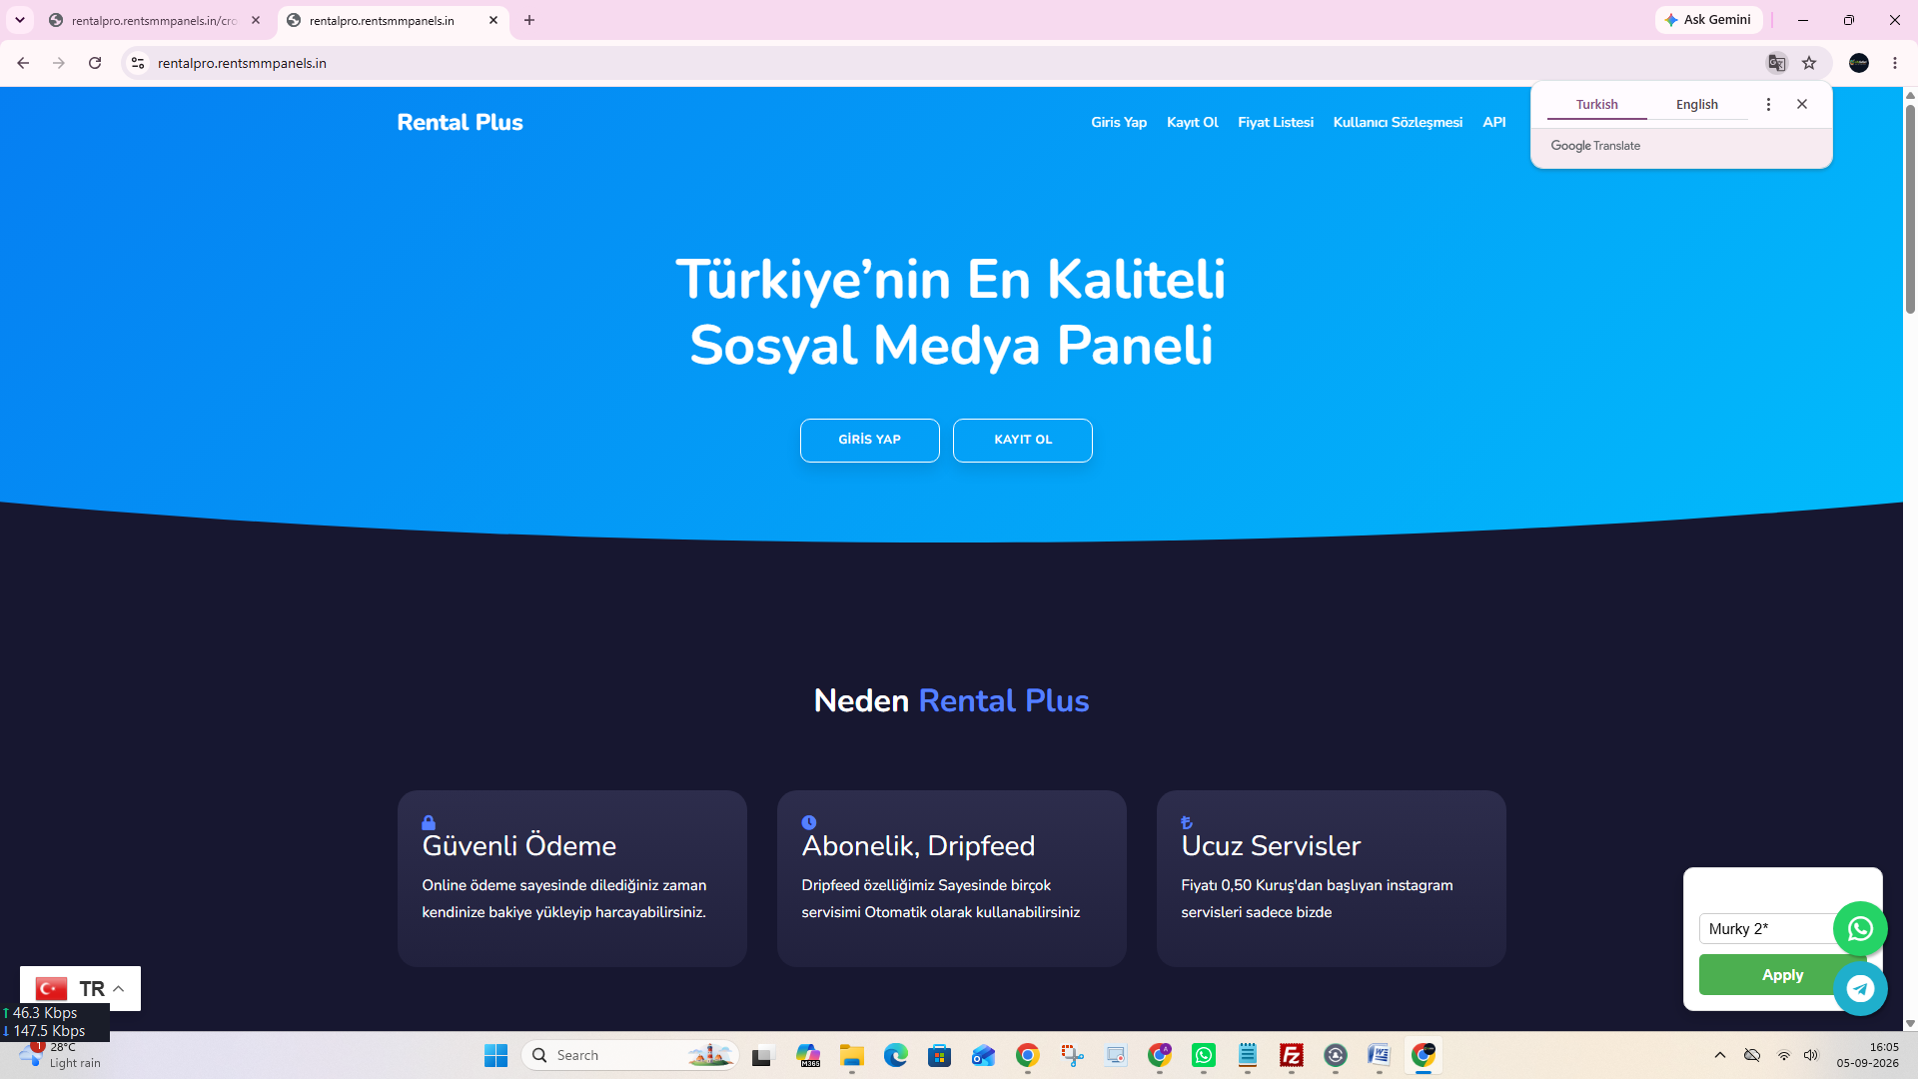Viewport: 1918px width, 1079px height.
Task: Open File Explorer from the taskbar
Action: coord(851,1055)
